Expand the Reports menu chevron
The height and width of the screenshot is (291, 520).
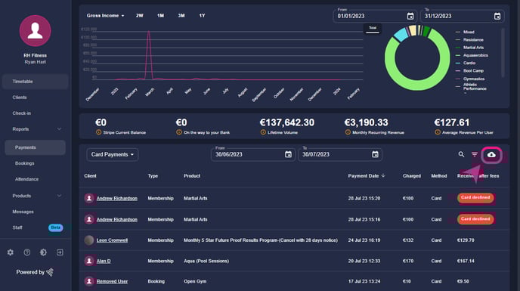click(59, 129)
